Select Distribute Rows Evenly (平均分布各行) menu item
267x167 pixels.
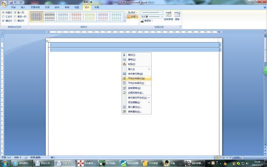(x=137, y=78)
